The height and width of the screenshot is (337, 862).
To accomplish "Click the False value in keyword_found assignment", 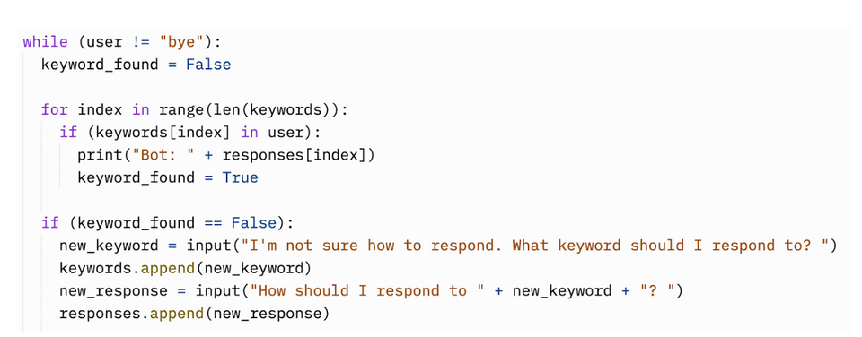I will (208, 65).
